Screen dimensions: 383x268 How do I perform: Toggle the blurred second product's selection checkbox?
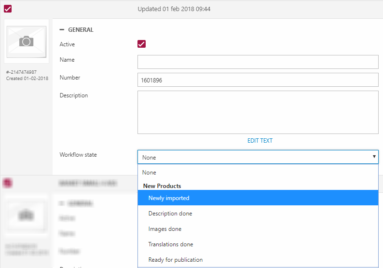[8, 183]
